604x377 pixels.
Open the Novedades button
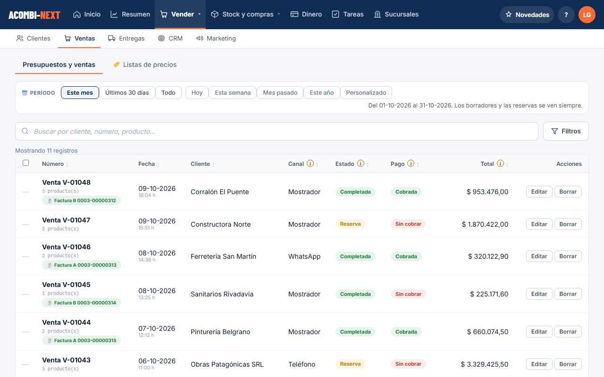tap(527, 15)
